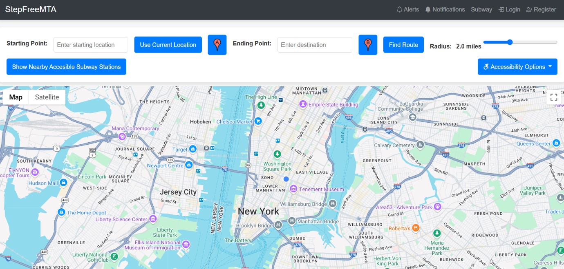Click Use Current Location button
The image size is (564, 269).
coord(168,45)
